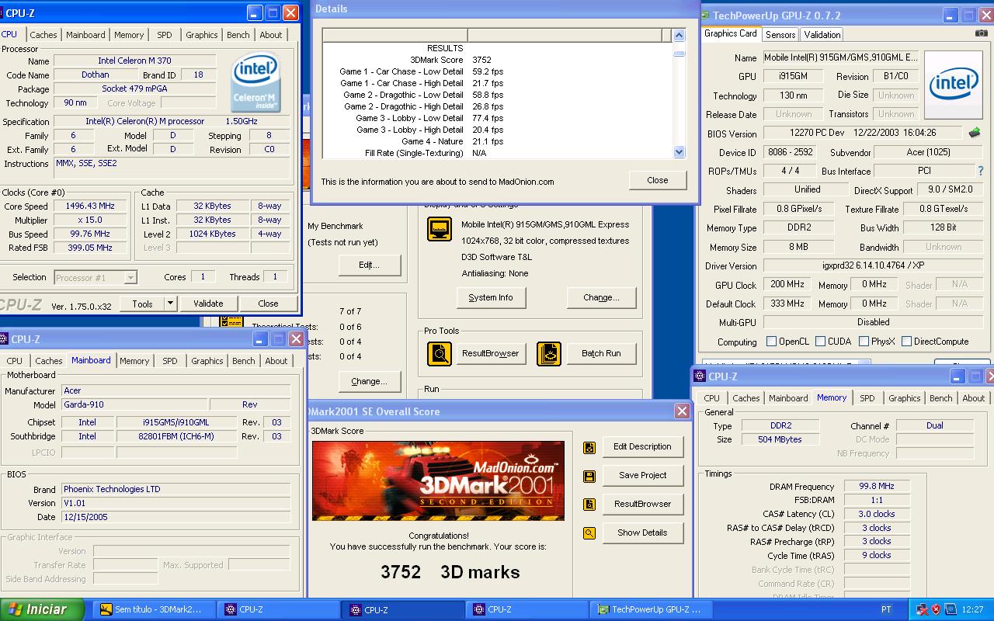Open CPU tab in Mainboard CPU-Z window
Viewport: 994px width, 621px height.
(15, 361)
